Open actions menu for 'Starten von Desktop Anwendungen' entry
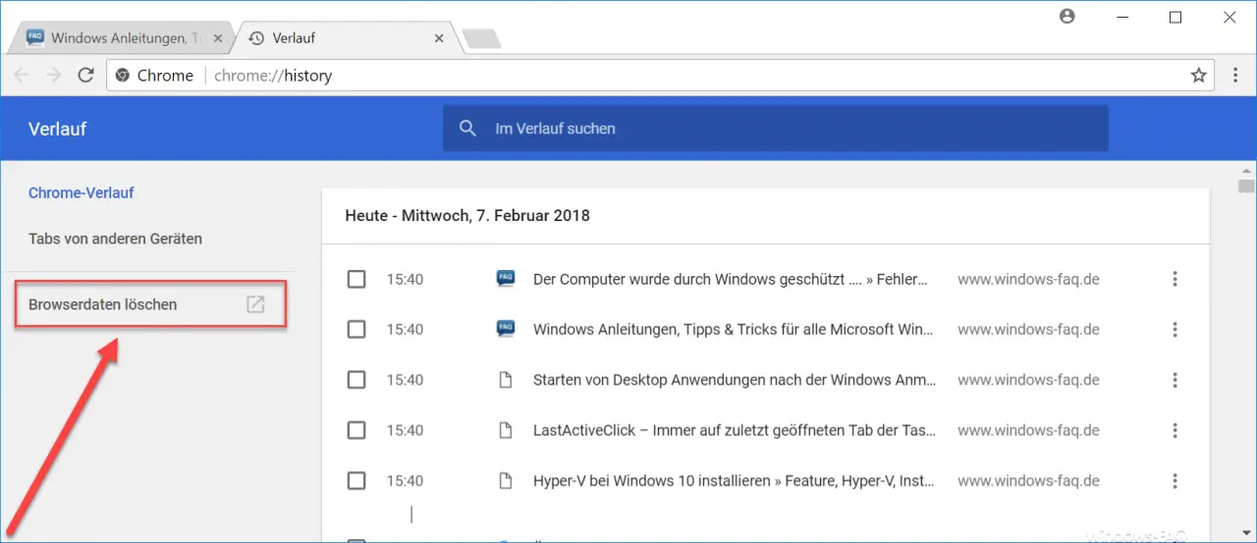The height and width of the screenshot is (543, 1257). 1175,380
